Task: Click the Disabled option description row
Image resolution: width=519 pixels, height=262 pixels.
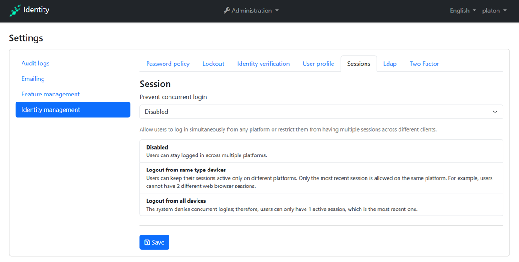Action: 321,151
